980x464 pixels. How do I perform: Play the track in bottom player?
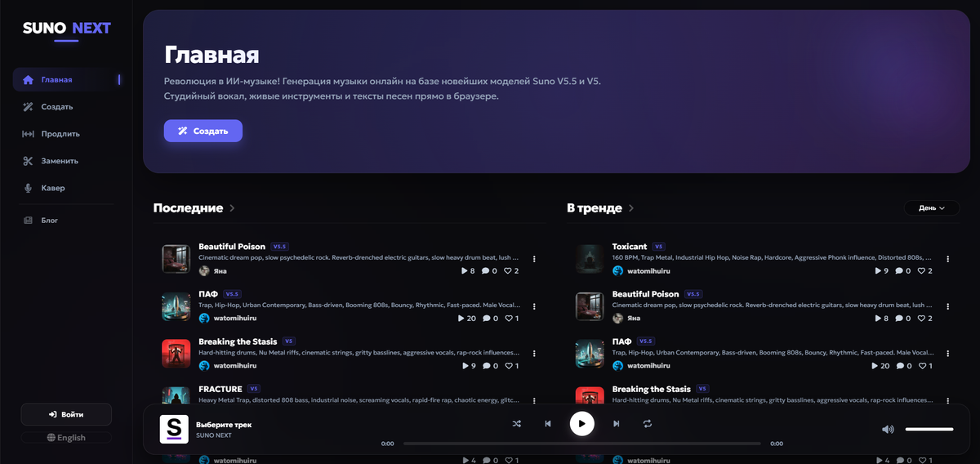tap(581, 424)
